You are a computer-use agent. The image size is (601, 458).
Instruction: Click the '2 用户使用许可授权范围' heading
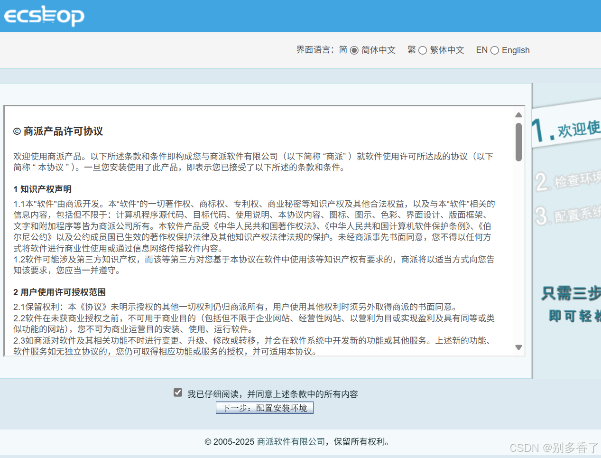(x=60, y=292)
